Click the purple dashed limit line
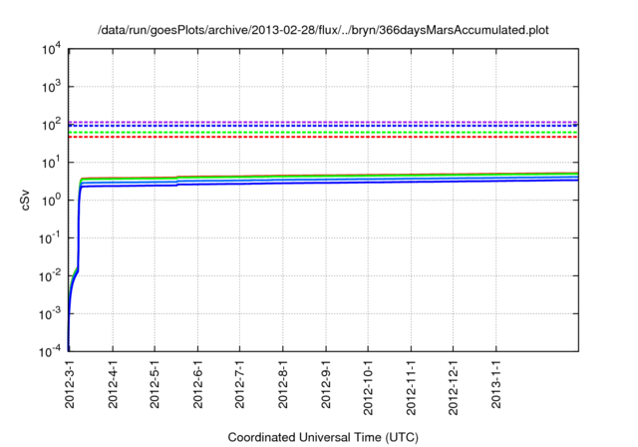Viewport: 638px width, 447px height. click(x=323, y=122)
